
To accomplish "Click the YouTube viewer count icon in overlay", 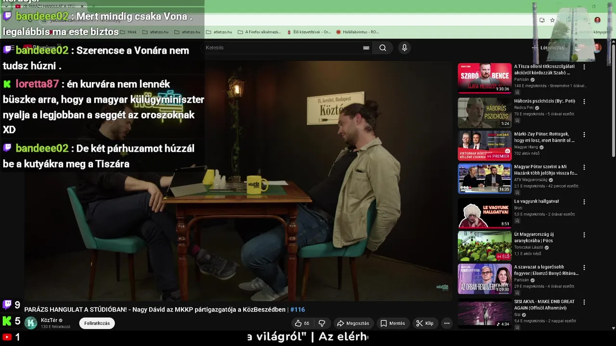I will tap(7, 337).
